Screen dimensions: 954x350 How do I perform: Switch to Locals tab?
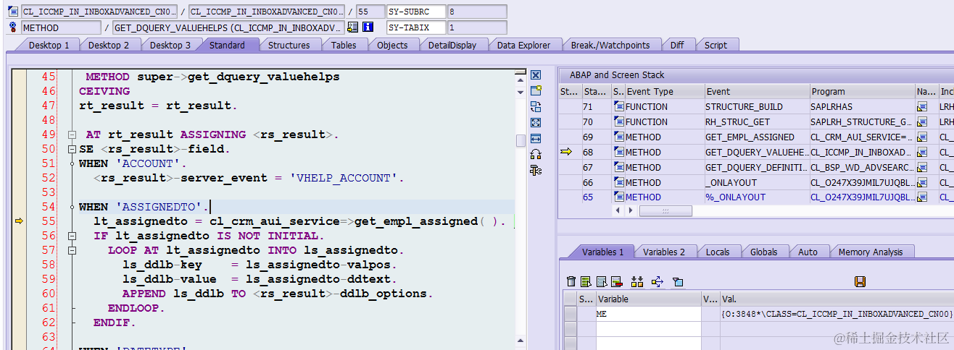coord(718,252)
